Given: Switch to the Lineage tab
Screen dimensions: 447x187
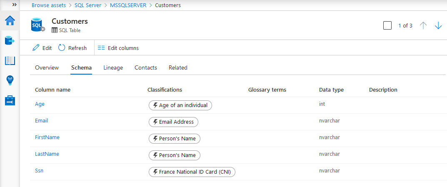Looking at the screenshot, I should coord(113,67).
